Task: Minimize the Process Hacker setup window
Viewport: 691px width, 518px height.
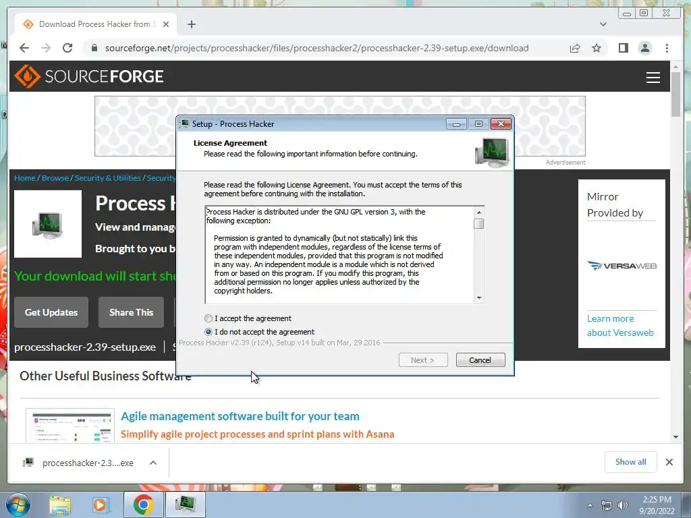Action: tap(456, 124)
